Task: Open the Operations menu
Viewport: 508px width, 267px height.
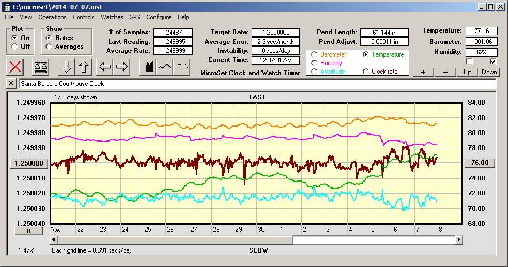Action: (x=52, y=17)
